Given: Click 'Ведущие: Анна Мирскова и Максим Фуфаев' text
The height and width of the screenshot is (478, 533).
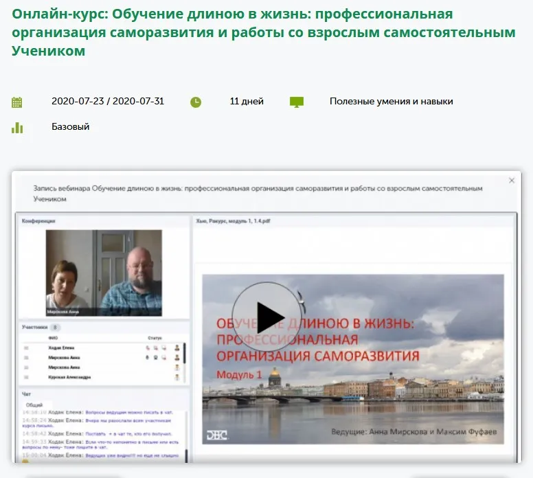Looking at the screenshot, I should click(x=414, y=432).
